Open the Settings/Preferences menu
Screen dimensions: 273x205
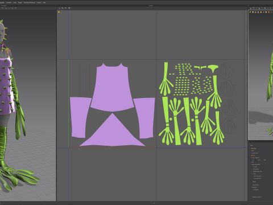(x=30, y=3)
